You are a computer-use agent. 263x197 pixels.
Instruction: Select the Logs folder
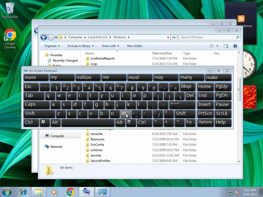point(94,64)
